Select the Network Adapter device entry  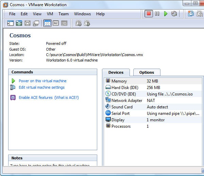click(153, 100)
